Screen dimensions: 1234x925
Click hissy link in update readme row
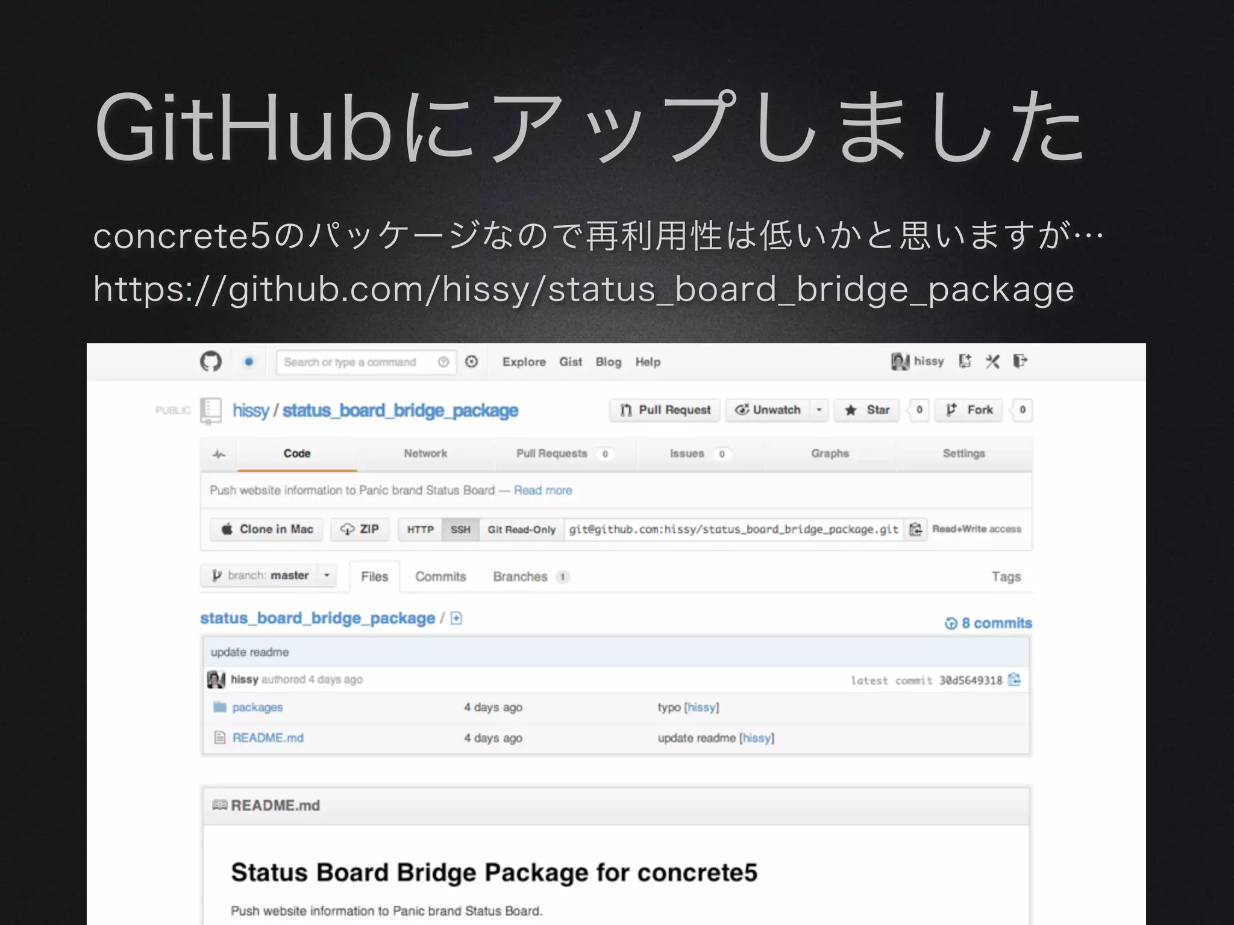[757, 738]
